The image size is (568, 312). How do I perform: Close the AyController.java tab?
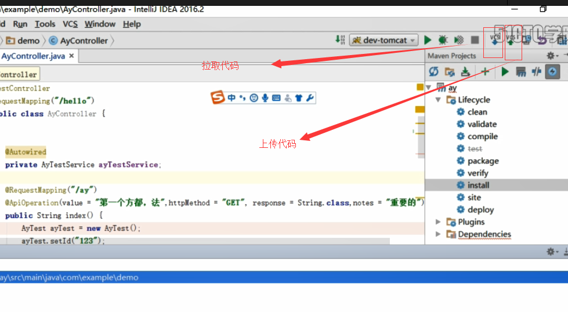[71, 56]
